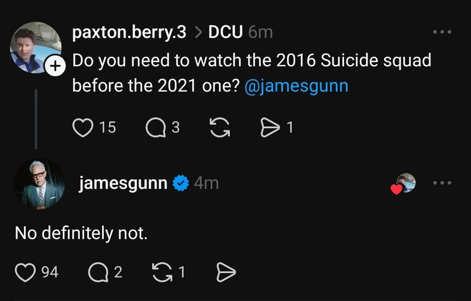
Task: Open the @jamesgunn mention link
Action: (297, 86)
